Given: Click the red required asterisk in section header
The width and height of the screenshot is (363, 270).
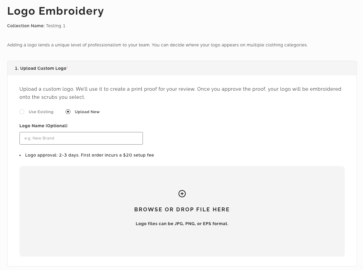Looking at the screenshot, I should [x=67, y=68].
